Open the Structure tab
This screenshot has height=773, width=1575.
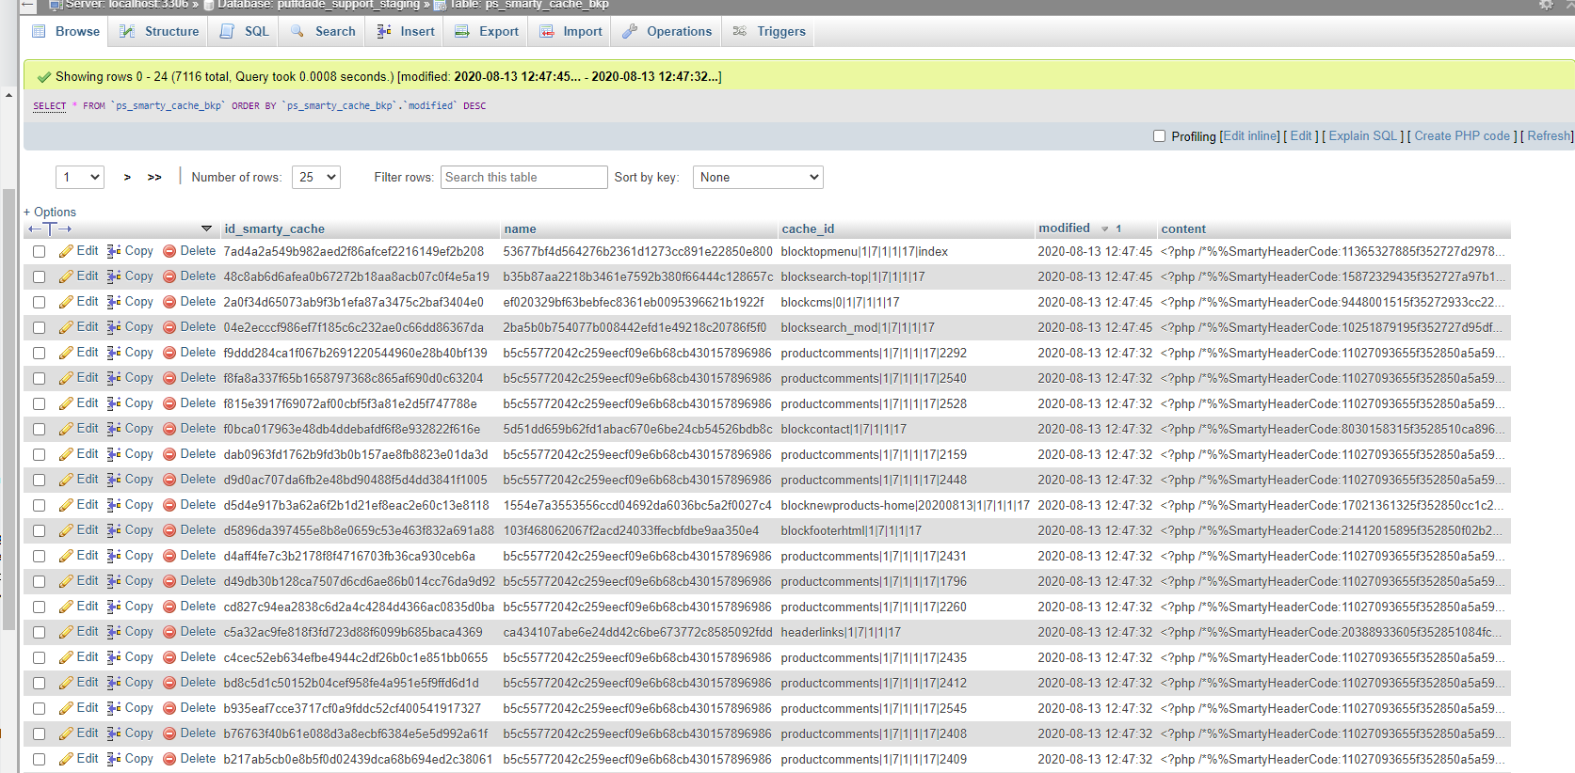point(159,31)
